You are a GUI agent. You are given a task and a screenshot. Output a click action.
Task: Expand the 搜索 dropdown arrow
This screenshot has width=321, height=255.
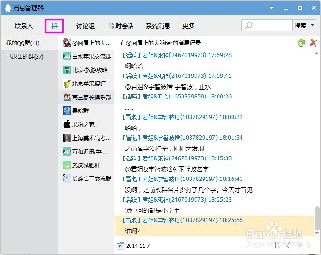pos(312,25)
